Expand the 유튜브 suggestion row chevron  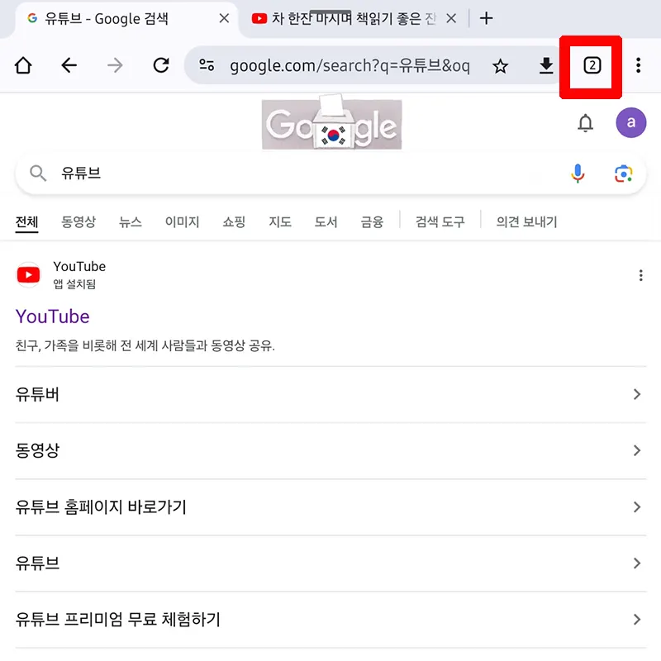[637, 564]
